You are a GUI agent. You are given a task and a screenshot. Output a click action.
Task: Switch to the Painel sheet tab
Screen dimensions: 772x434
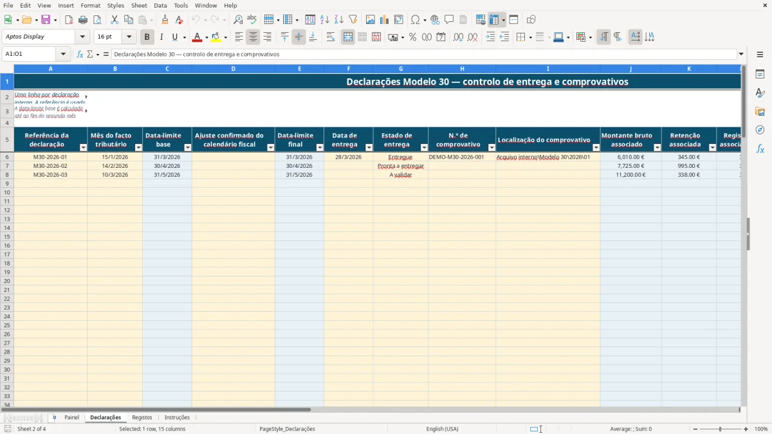pyautogui.click(x=71, y=418)
